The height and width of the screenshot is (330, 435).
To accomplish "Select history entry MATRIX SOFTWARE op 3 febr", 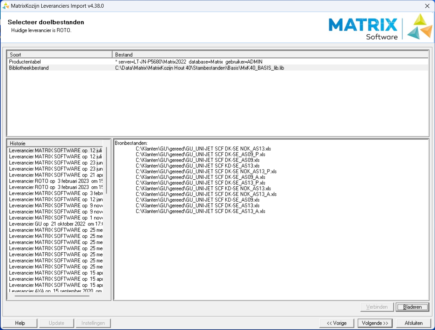I will (x=56, y=193).
